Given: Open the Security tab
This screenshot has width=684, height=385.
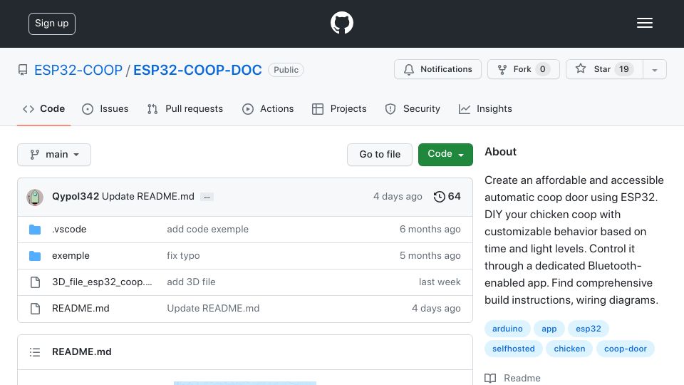Looking at the screenshot, I should click(x=413, y=108).
